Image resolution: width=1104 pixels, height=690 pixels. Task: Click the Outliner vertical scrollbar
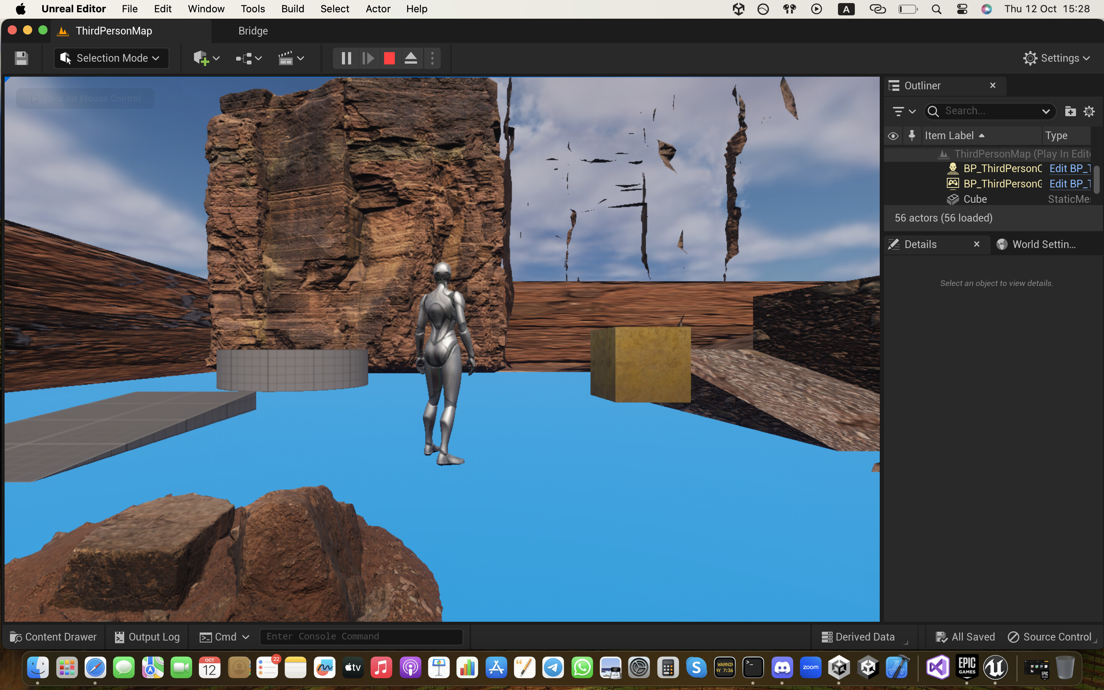pyautogui.click(x=1096, y=179)
